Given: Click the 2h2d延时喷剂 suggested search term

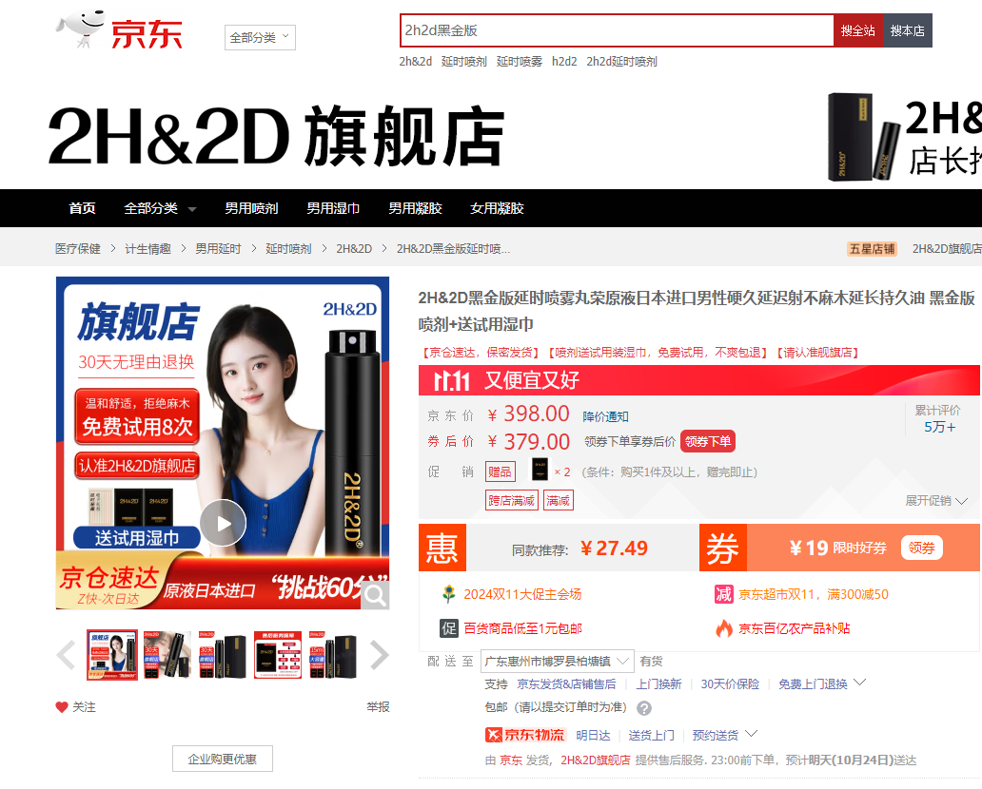Looking at the screenshot, I should point(622,62).
